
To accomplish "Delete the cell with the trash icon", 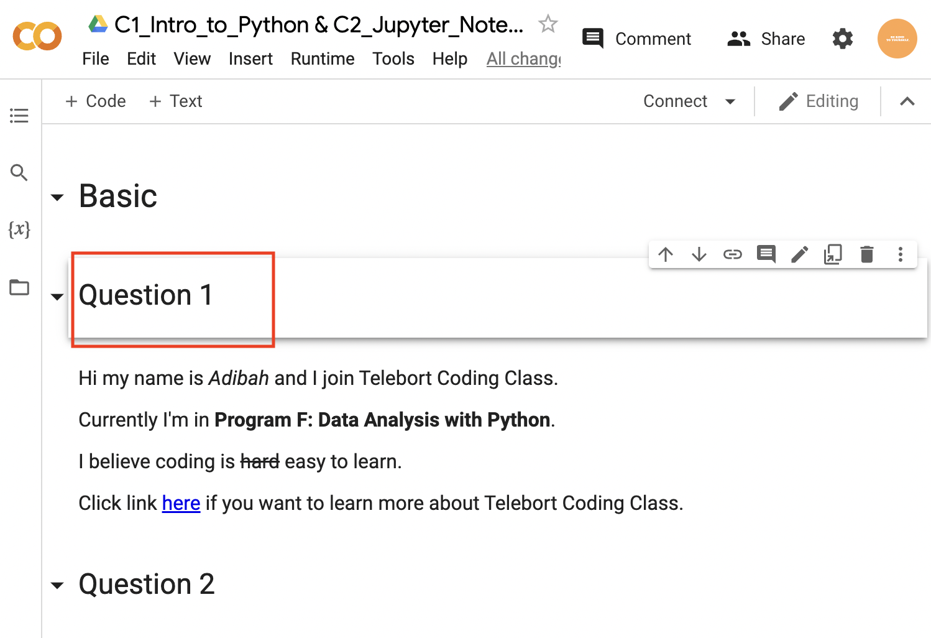I will pos(866,254).
